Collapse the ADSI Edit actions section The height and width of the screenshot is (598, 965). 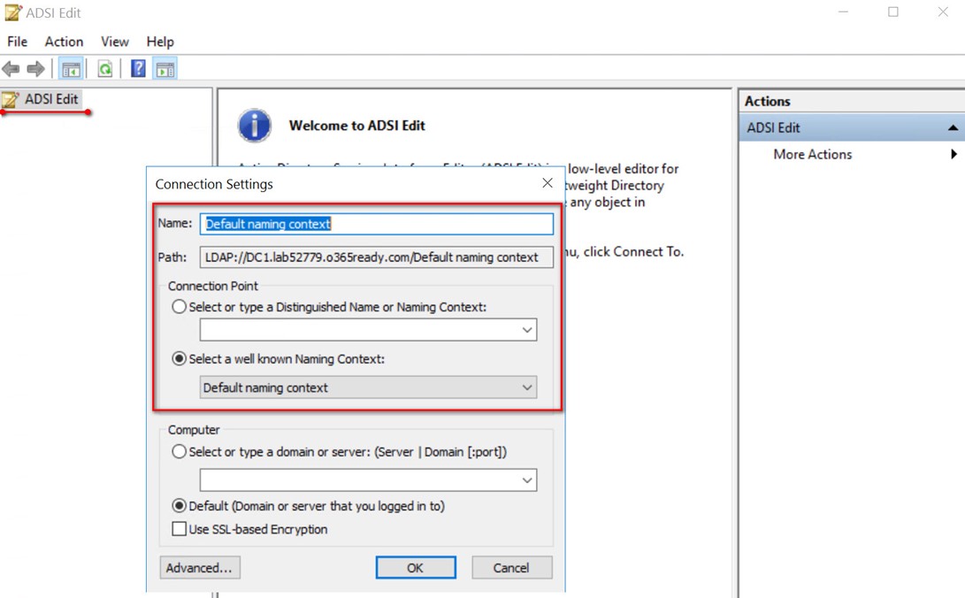pyautogui.click(x=953, y=128)
